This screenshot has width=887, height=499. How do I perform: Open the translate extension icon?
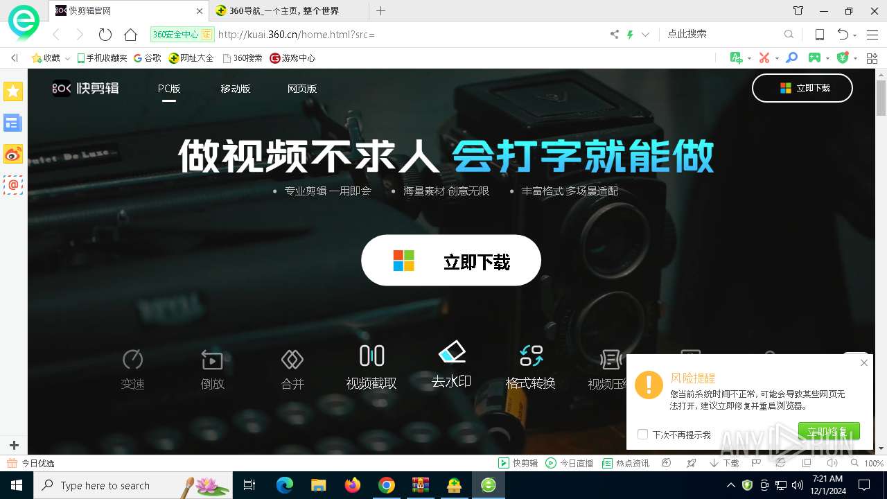click(x=737, y=58)
